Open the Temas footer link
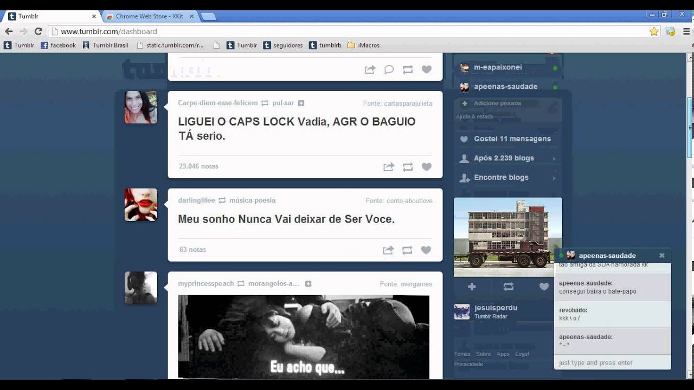694x390 pixels. pos(462,354)
